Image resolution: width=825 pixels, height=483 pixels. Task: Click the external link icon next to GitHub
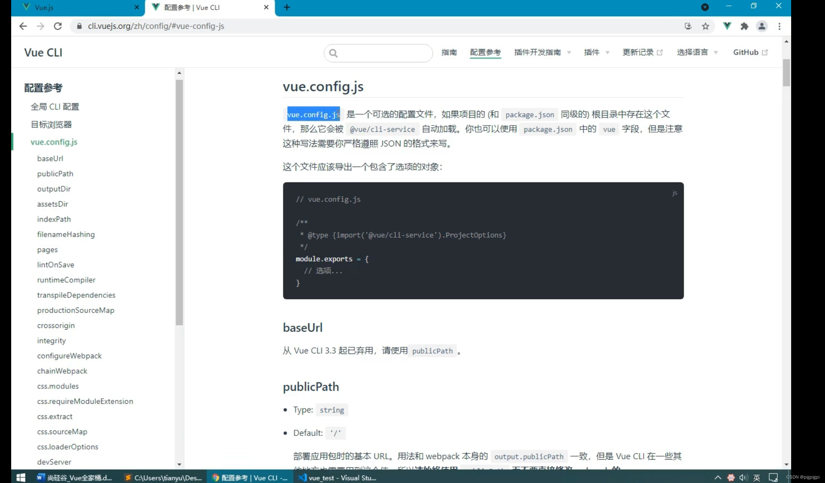(x=764, y=52)
